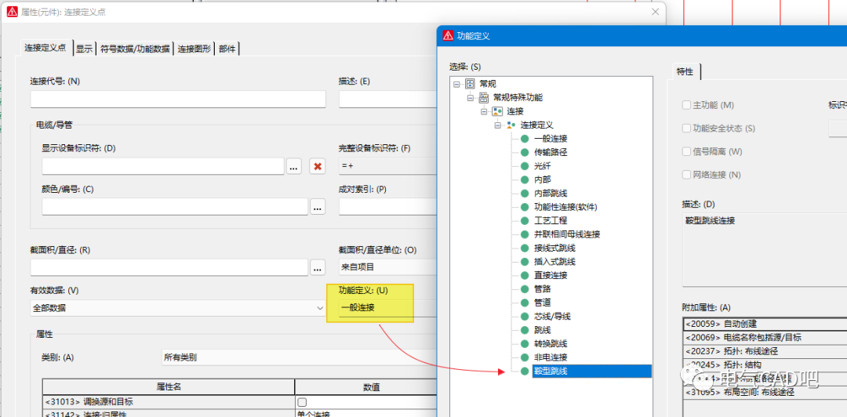The height and width of the screenshot is (417, 847).
Task: Select the 跳线 tree item
Action: click(543, 330)
